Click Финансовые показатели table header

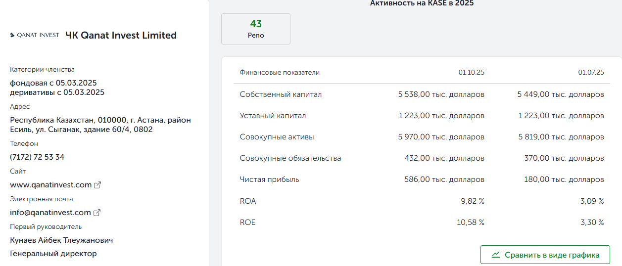click(x=280, y=72)
